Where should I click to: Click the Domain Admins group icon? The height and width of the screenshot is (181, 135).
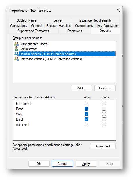click(x=17, y=54)
